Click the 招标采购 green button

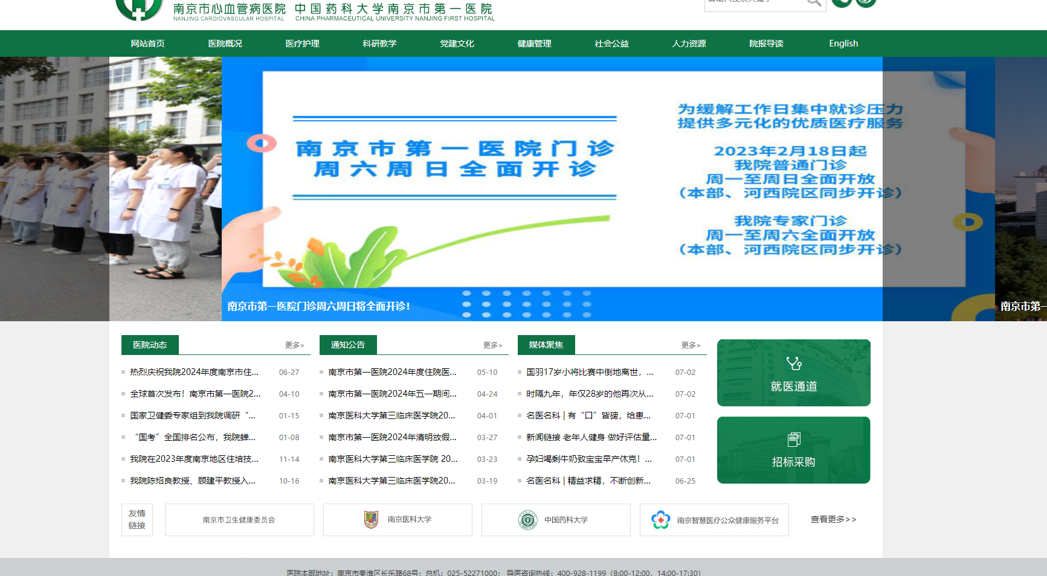[x=794, y=450]
